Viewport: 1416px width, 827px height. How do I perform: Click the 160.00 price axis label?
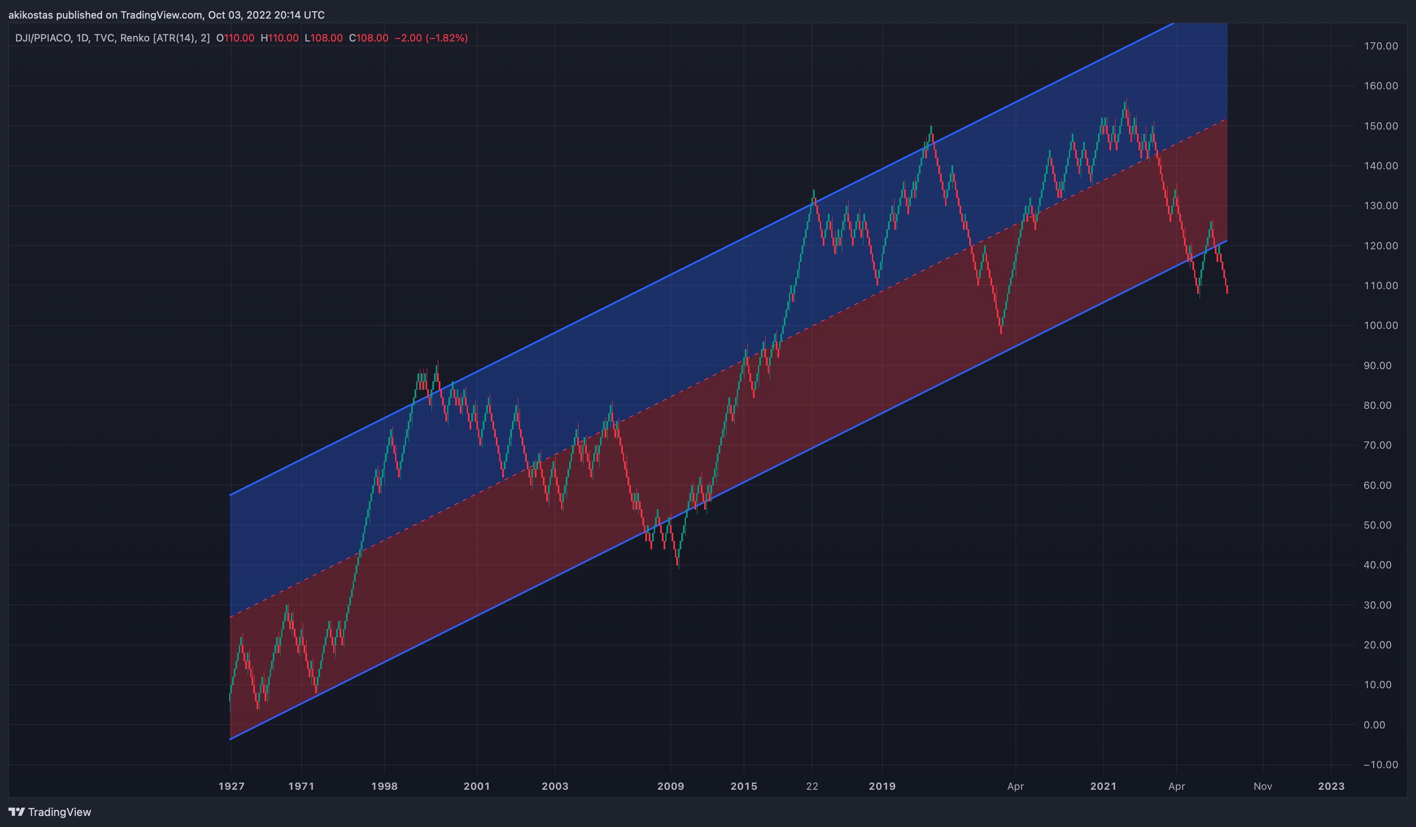pyautogui.click(x=1380, y=86)
